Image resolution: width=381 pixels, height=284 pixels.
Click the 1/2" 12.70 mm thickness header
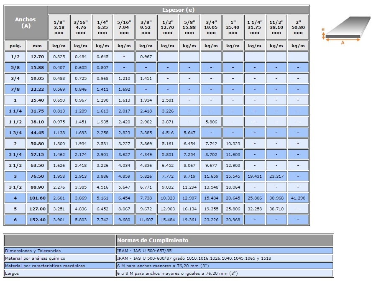[168, 27]
